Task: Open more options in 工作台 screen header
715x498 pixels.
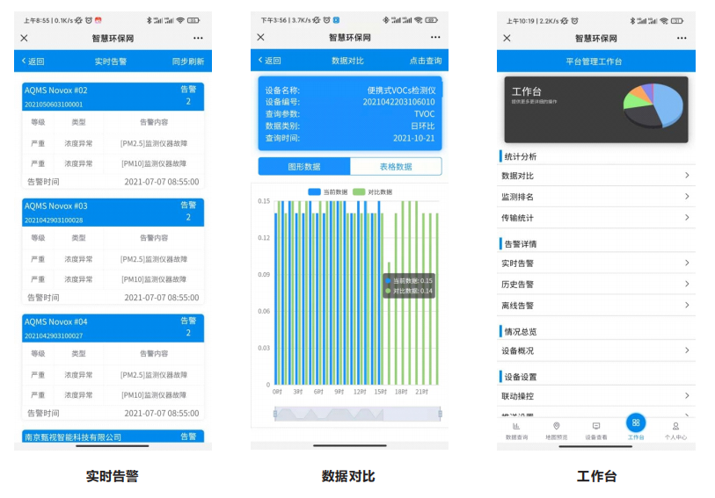Action: [682, 39]
